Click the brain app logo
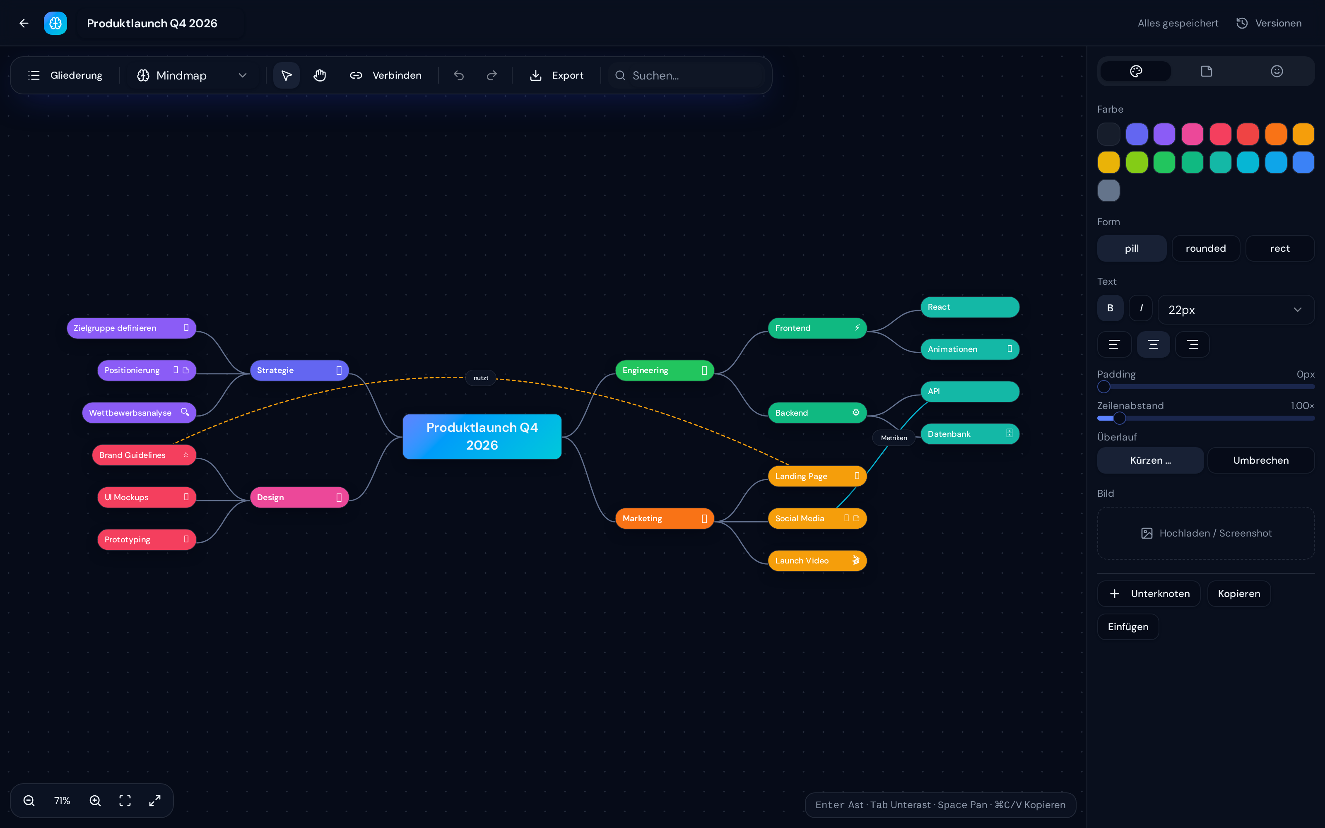Viewport: 1325px width, 828px height. click(55, 23)
